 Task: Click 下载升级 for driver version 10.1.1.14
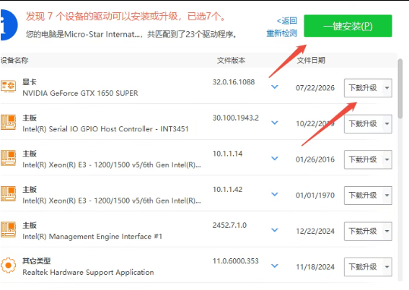[x=363, y=159]
